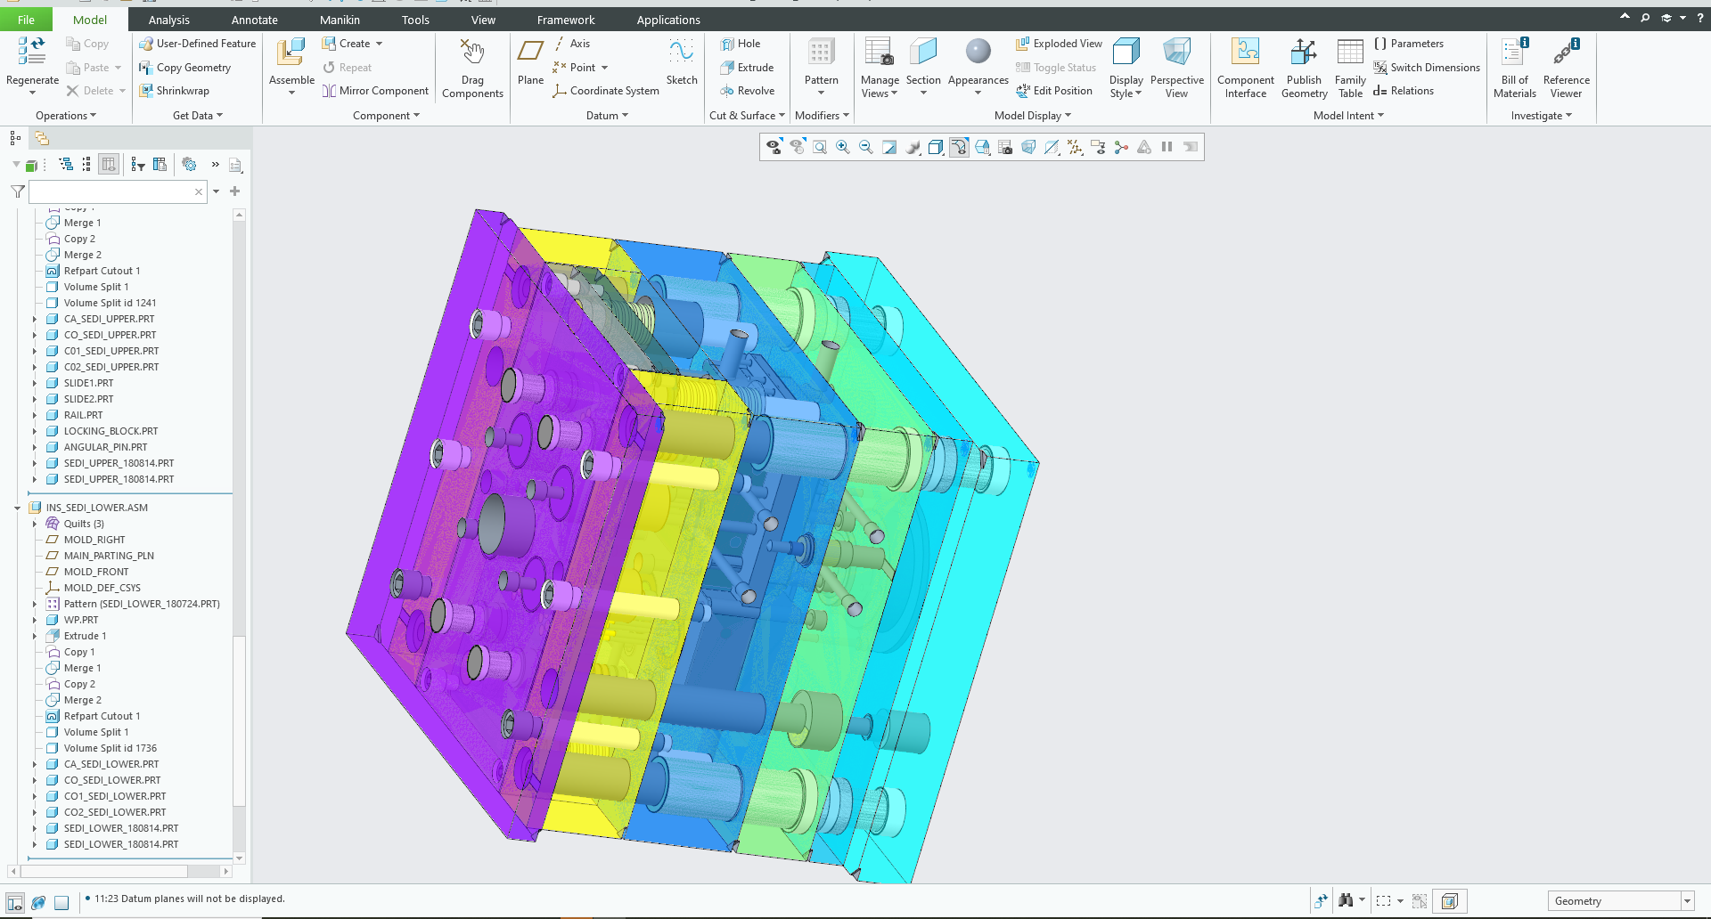Click the Refit view icon
The image size is (1711, 919).
(819, 148)
